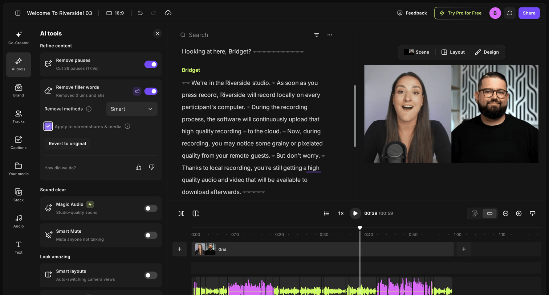The height and width of the screenshot is (295, 549).
Task: Toggle the left sidebar panel icon
Action: click(18, 13)
